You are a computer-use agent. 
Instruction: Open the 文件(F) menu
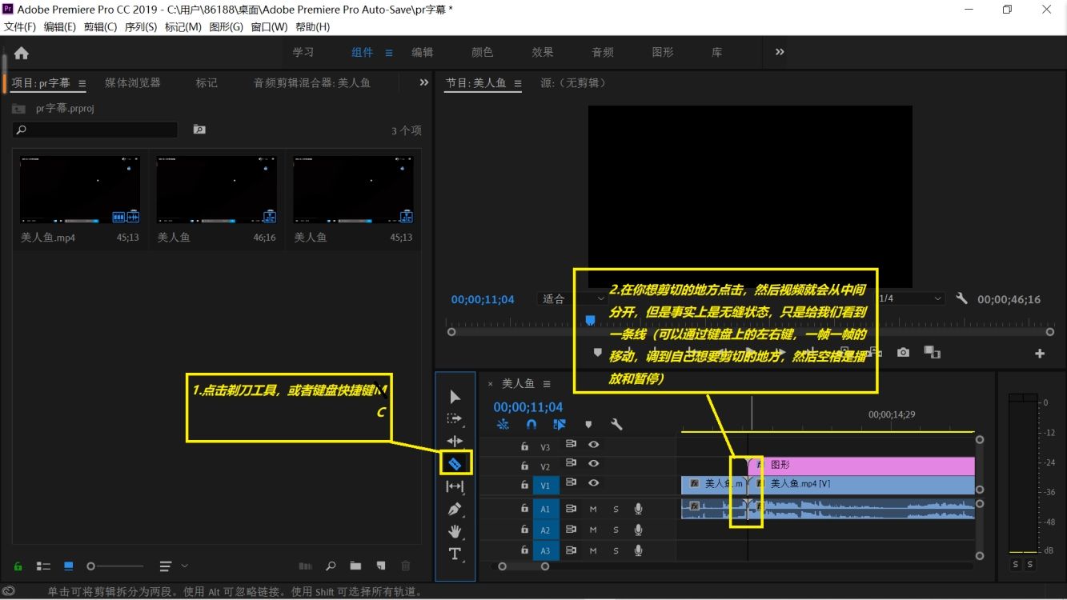tap(20, 26)
